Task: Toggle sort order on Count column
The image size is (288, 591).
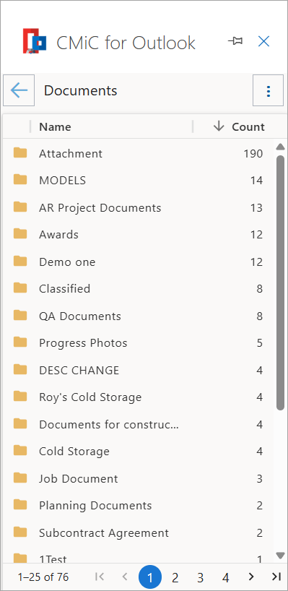Action: point(239,126)
